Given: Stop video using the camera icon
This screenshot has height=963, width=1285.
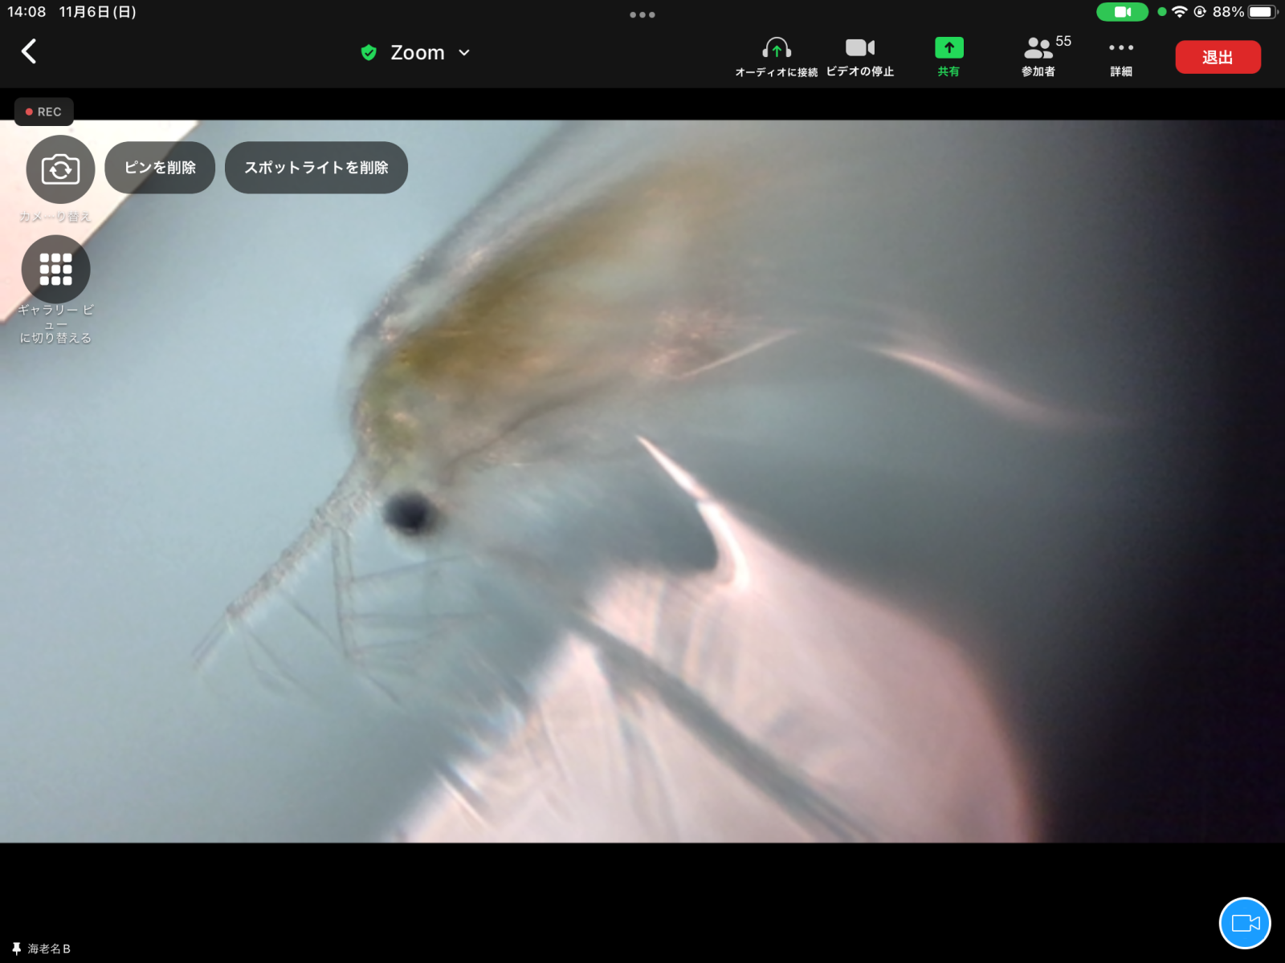Looking at the screenshot, I should tap(859, 50).
